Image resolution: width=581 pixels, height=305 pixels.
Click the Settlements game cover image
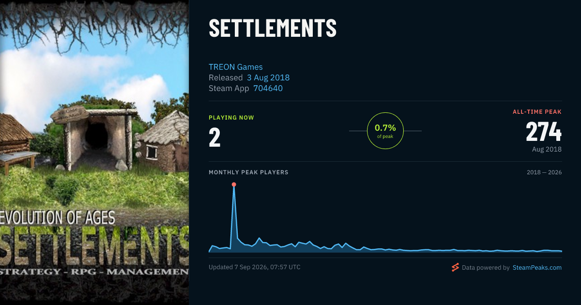tap(94, 152)
